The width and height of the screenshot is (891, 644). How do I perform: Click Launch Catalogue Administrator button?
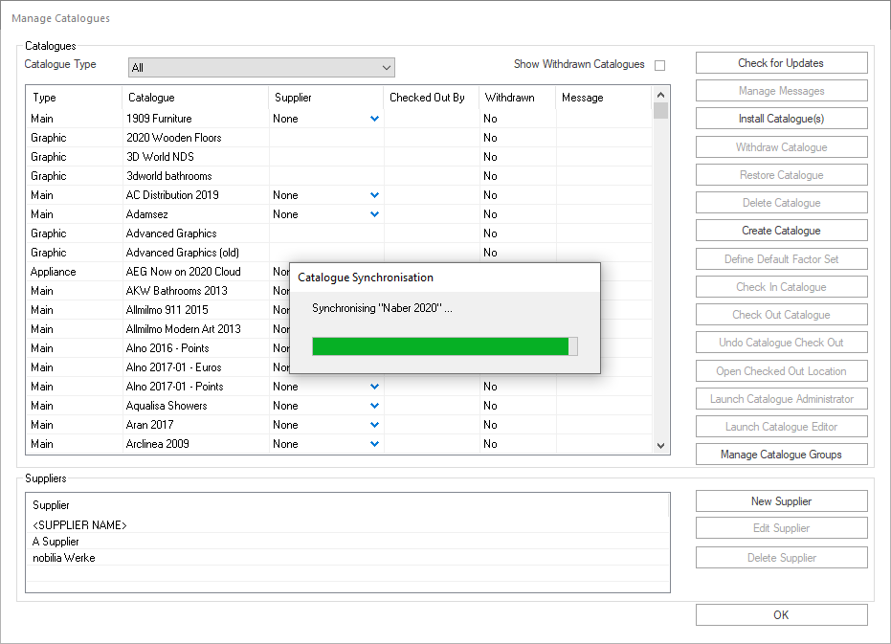pos(781,399)
